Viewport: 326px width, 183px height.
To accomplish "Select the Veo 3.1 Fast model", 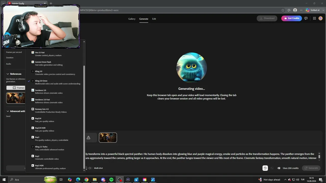I will [x=55, y=54].
